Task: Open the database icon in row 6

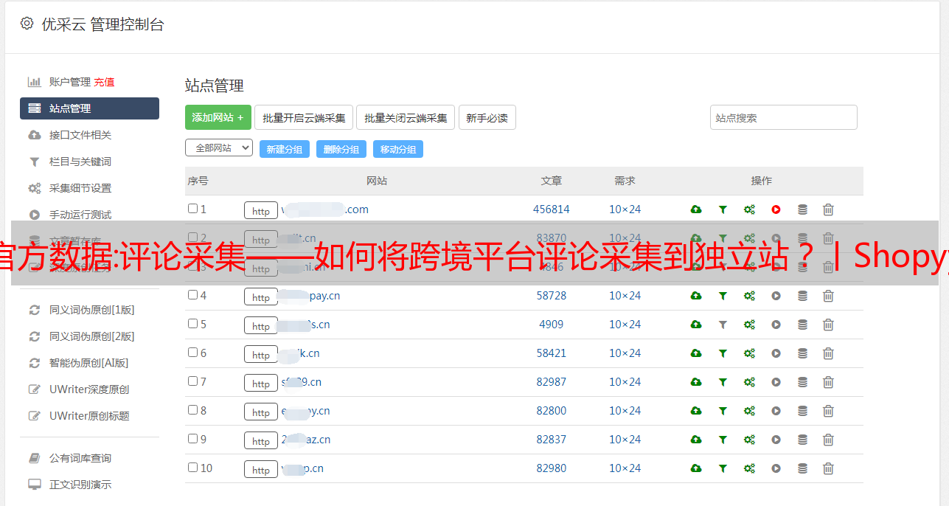Action: 802,353
